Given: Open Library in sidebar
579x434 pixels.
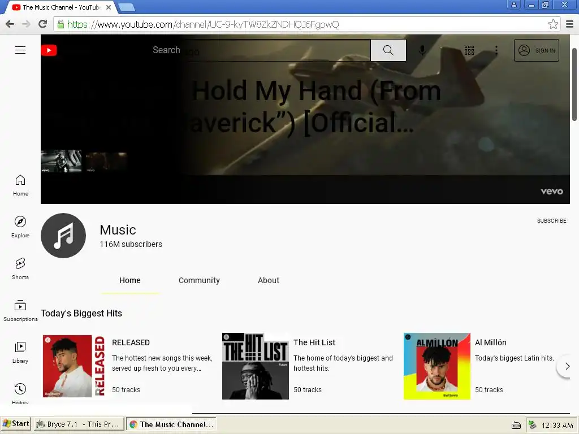Looking at the screenshot, I should click(20, 353).
